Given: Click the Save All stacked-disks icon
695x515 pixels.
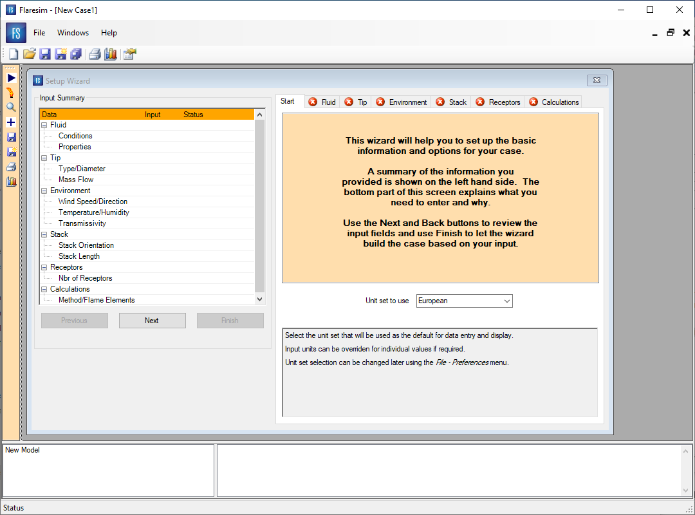Looking at the screenshot, I should point(76,54).
